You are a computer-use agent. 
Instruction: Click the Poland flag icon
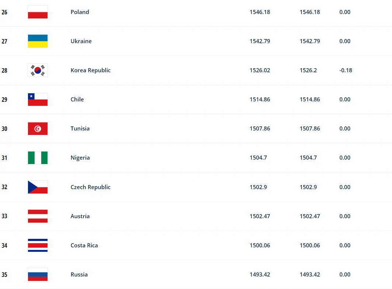tap(38, 12)
